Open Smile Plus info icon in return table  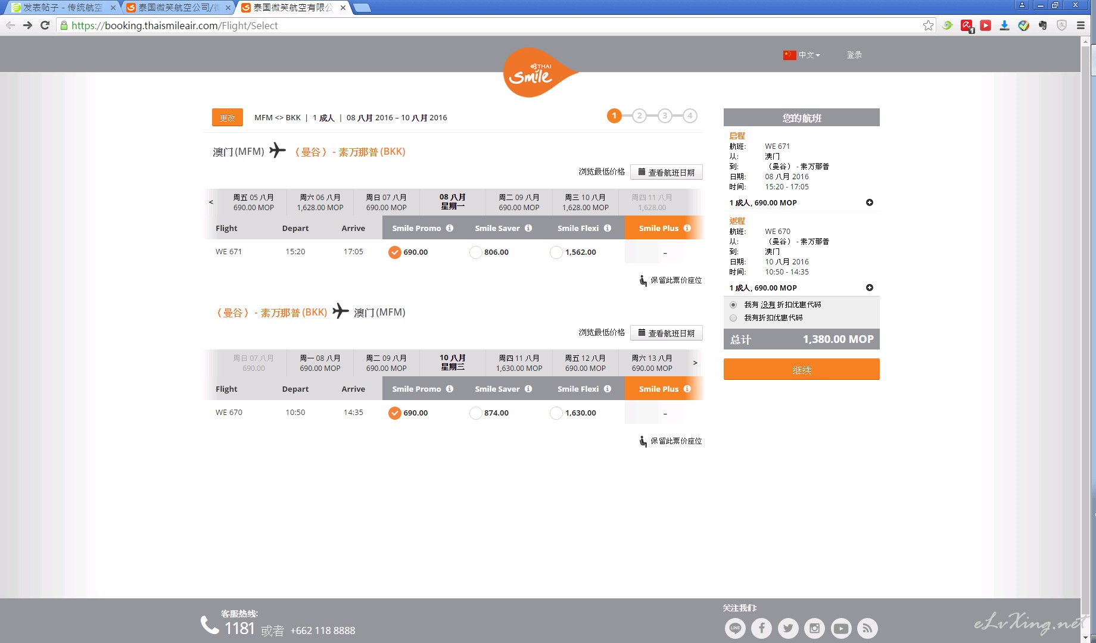[687, 389]
